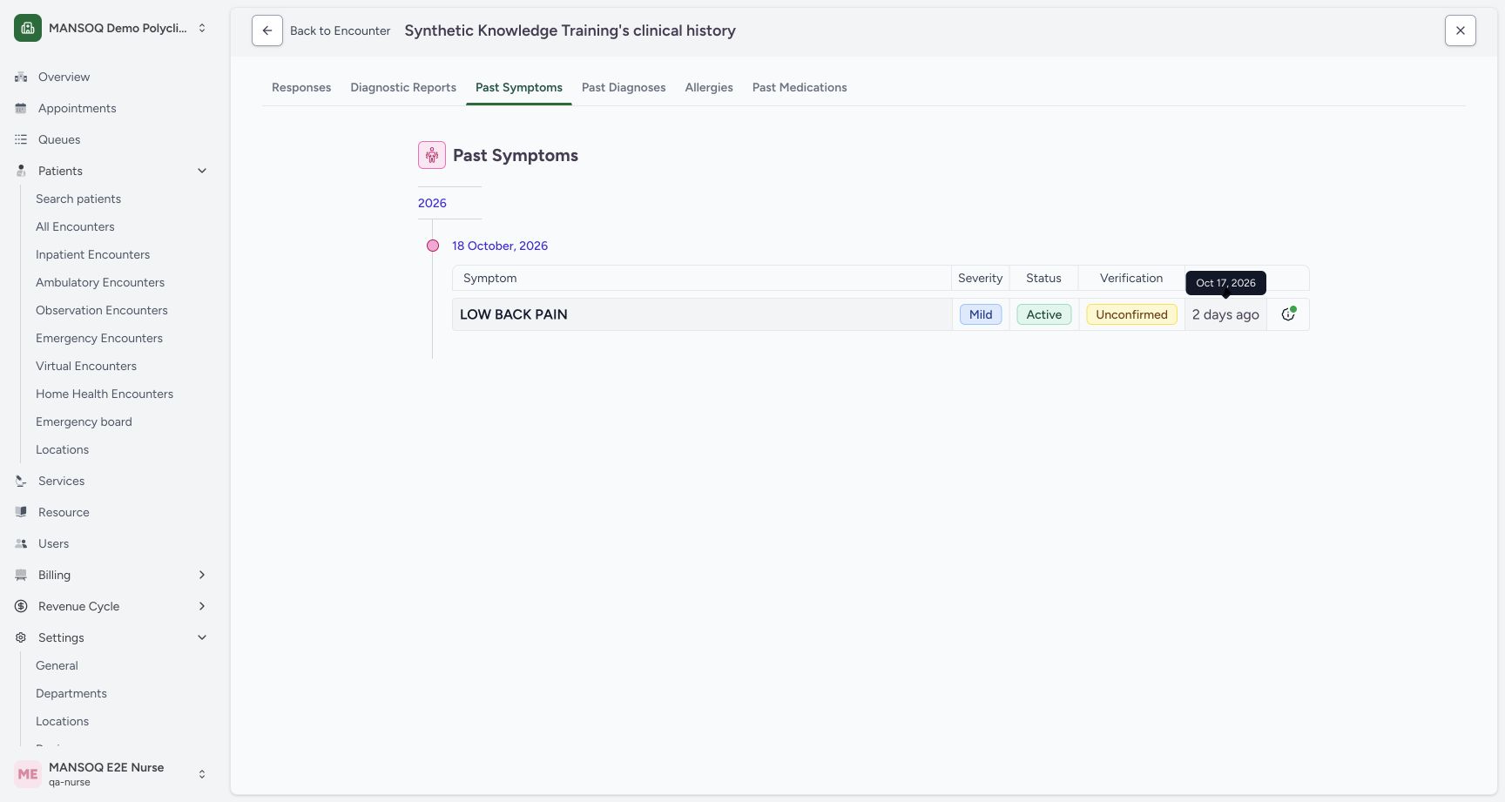This screenshot has width=1505, height=802.
Task: Click the Resource sidebar icon
Action: coord(21,512)
